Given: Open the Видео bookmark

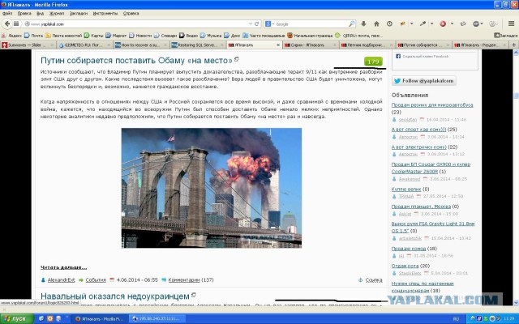Looking at the screenshot, I should [x=189, y=36].
